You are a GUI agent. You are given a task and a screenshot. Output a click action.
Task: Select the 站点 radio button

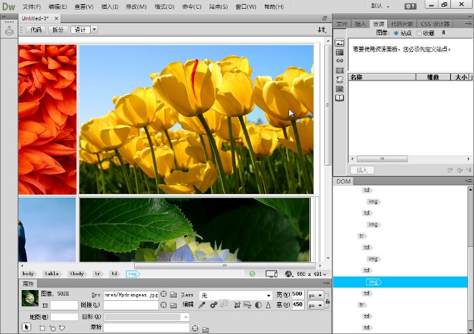(x=396, y=32)
